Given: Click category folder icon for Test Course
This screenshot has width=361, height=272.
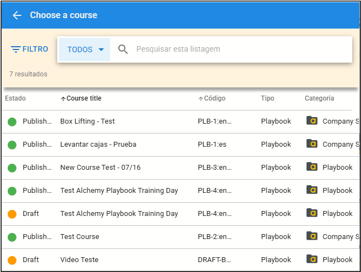Looking at the screenshot, I should click(x=311, y=236).
